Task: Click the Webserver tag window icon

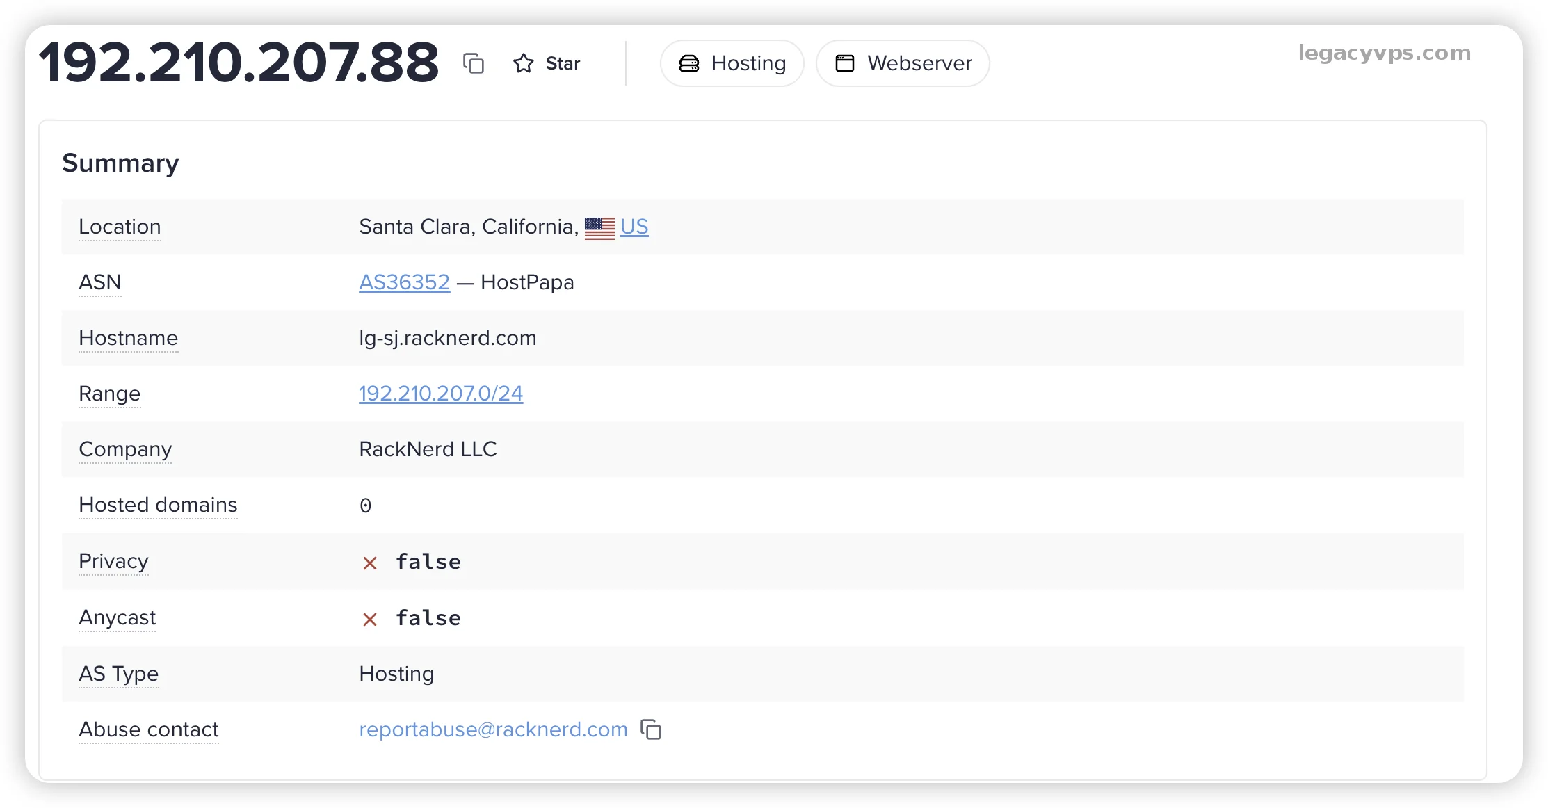Action: [844, 63]
